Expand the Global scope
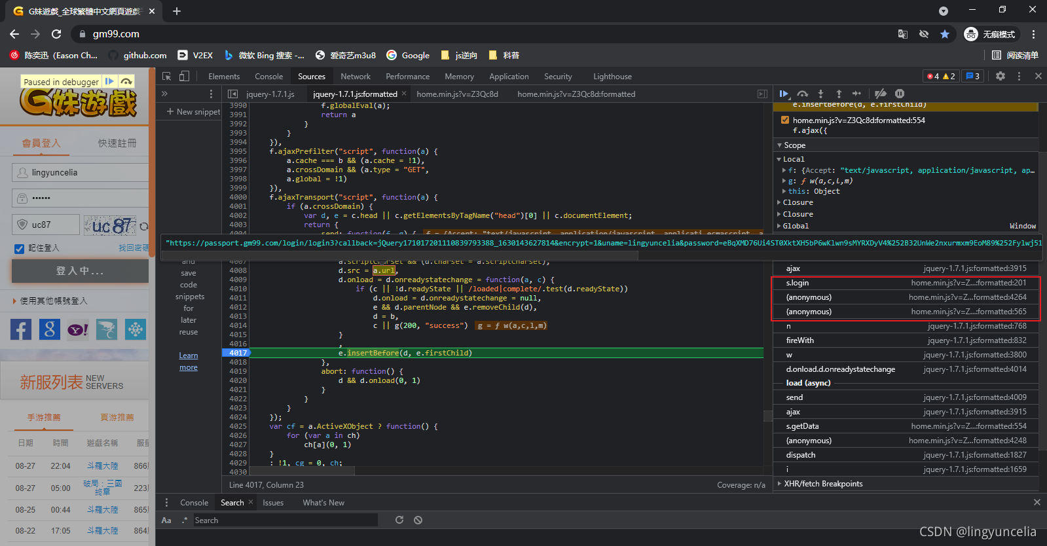 coord(779,226)
